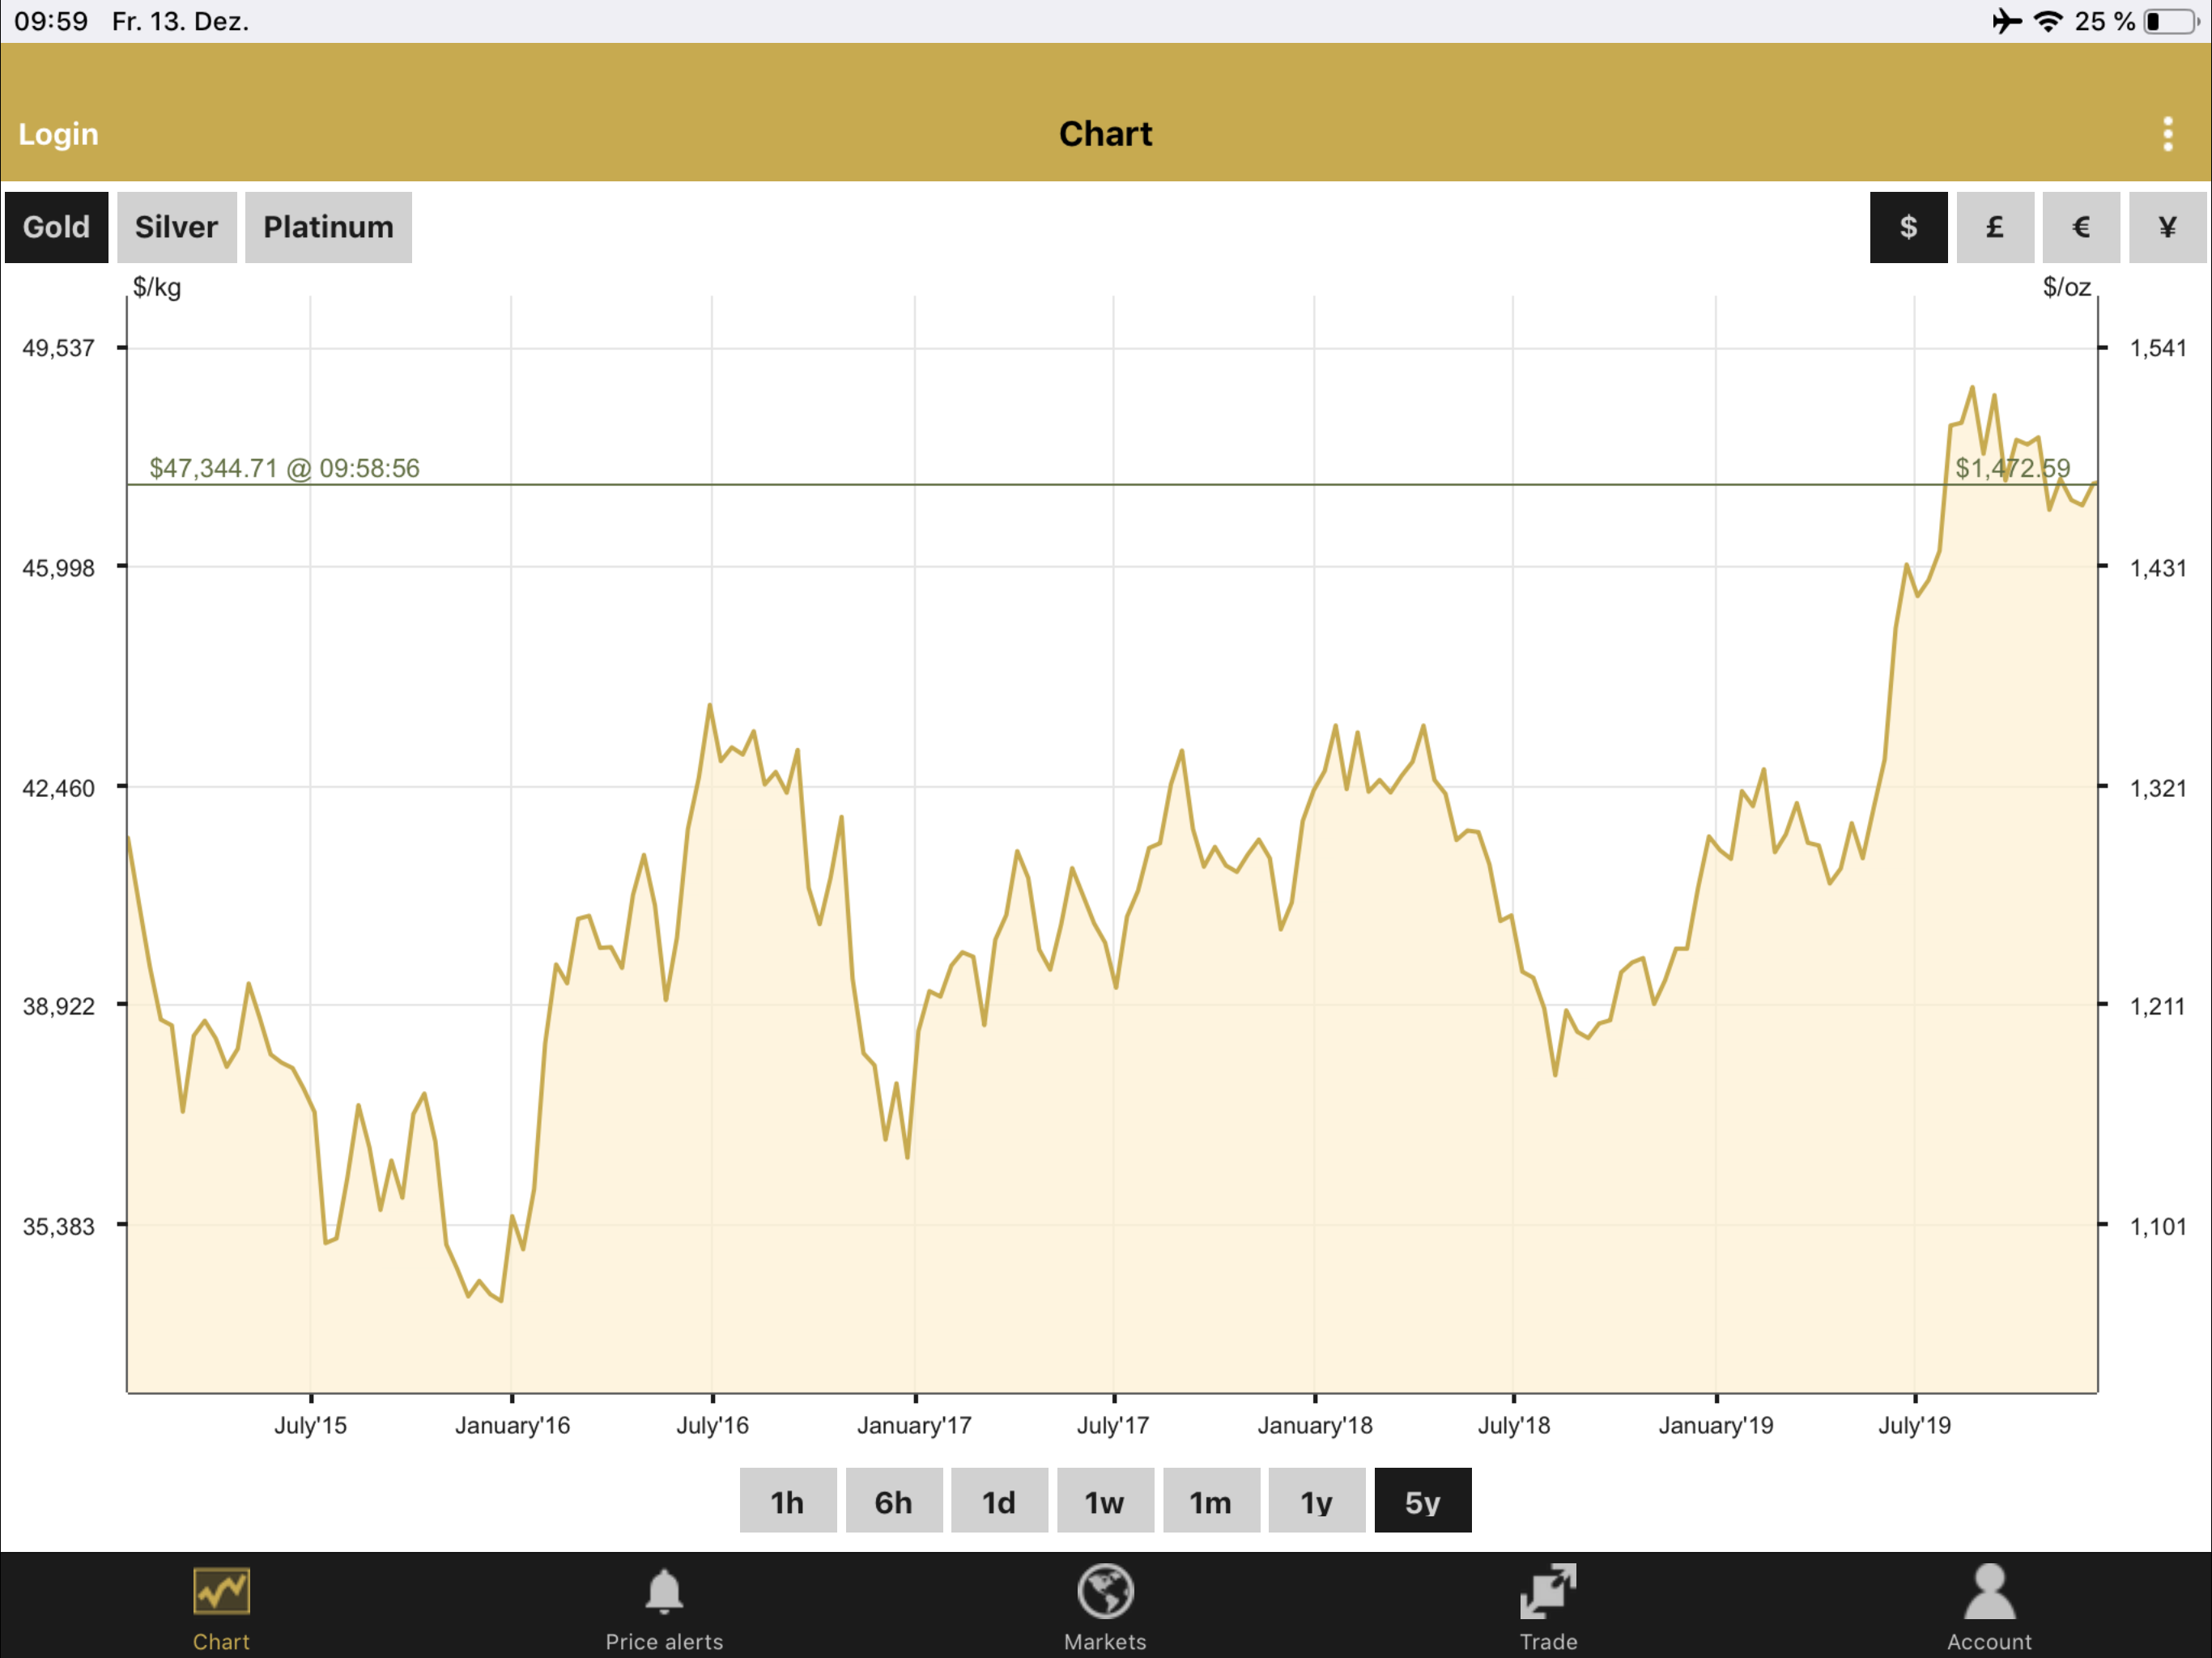Tap the Login link

tap(58, 134)
